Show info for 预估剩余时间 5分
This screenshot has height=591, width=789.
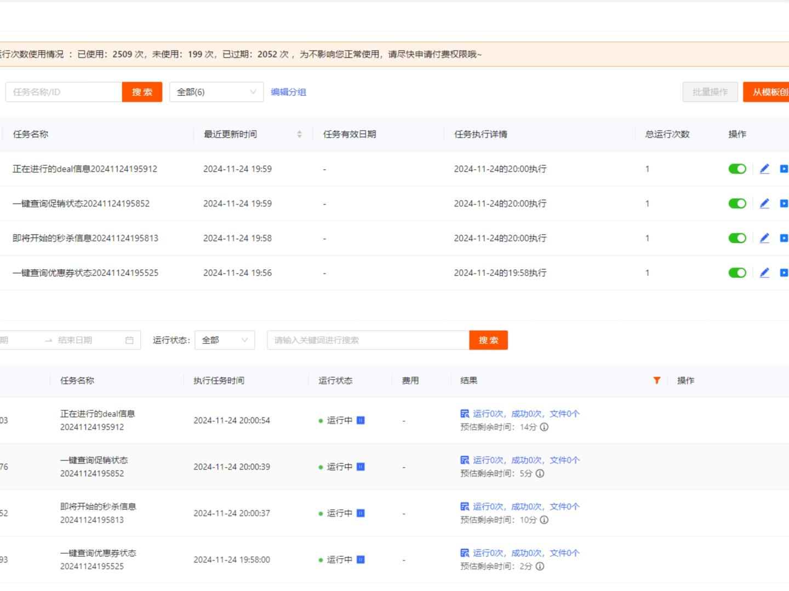tap(540, 473)
